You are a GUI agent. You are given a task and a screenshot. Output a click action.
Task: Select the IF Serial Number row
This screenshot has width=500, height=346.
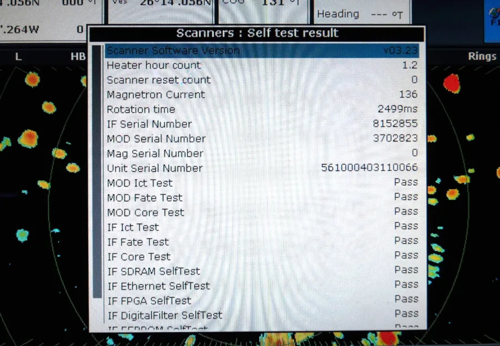pyautogui.click(x=262, y=124)
